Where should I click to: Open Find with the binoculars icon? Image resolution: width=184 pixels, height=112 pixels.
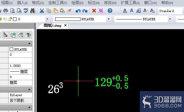tap(33, 11)
